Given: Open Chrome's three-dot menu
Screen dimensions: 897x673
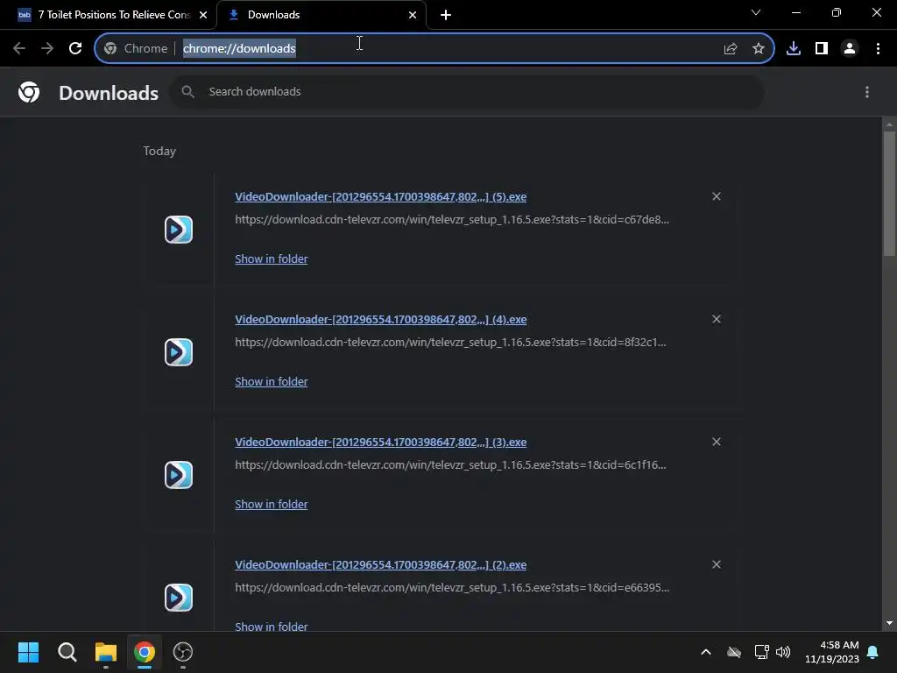Looking at the screenshot, I should [x=878, y=49].
